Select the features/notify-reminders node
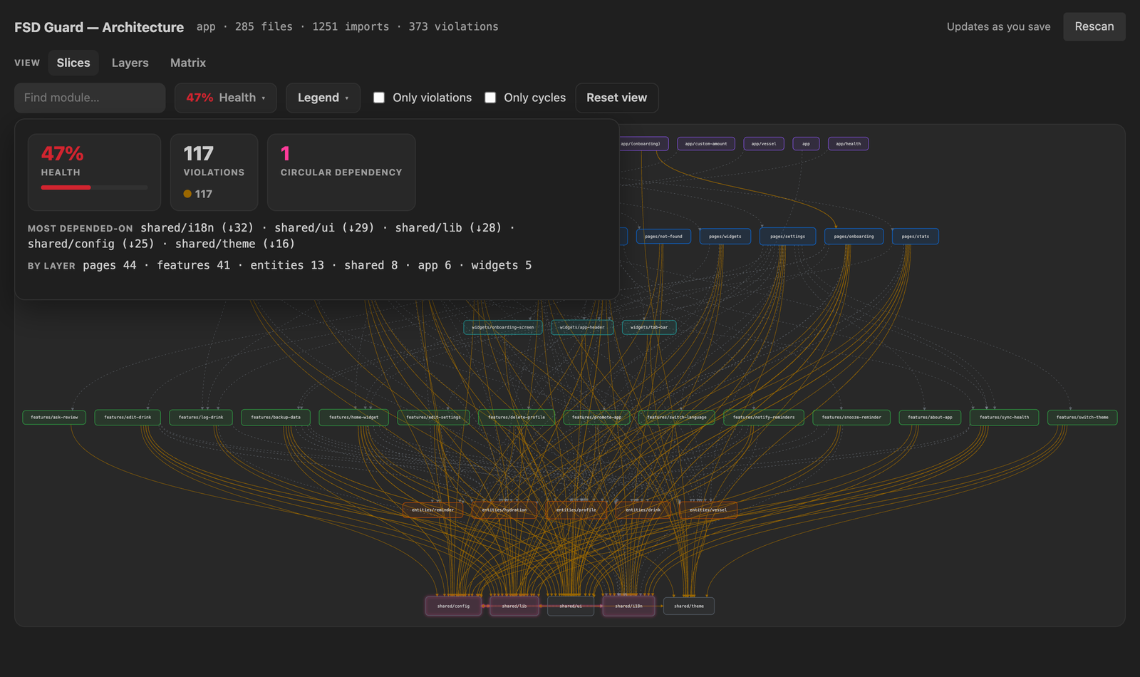The image size is (1140, 677). point(764,418)
